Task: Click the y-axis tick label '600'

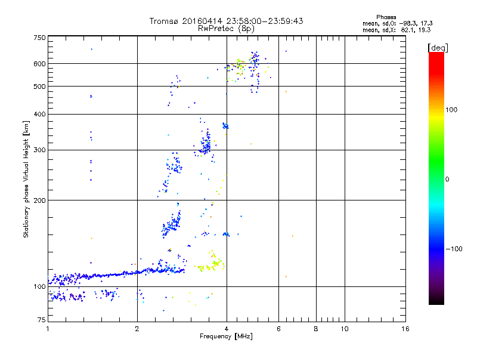Action: (39, 64)
